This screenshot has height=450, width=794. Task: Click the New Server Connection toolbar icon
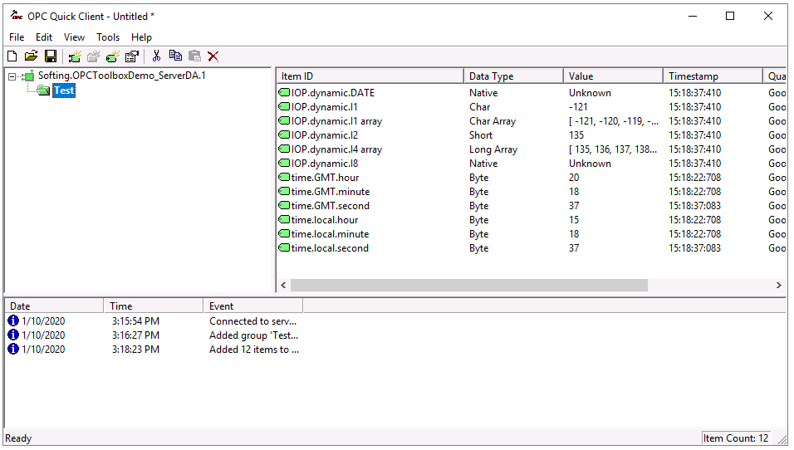75,56
